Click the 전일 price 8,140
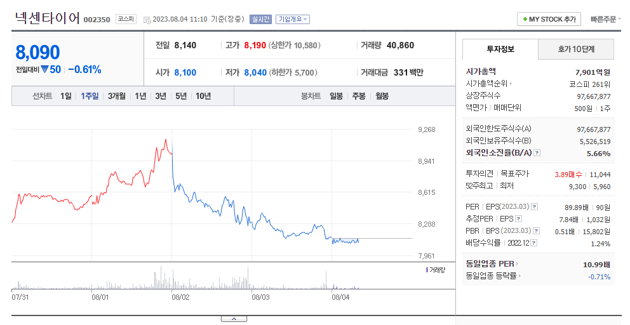Viewport: 630px width, 325px height. (185, 46)
